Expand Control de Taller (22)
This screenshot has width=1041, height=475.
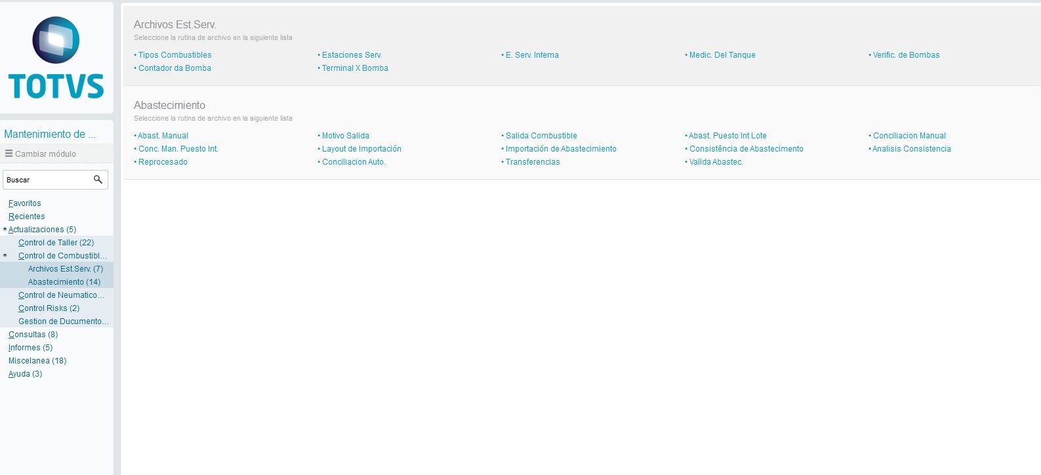(56, 243)
